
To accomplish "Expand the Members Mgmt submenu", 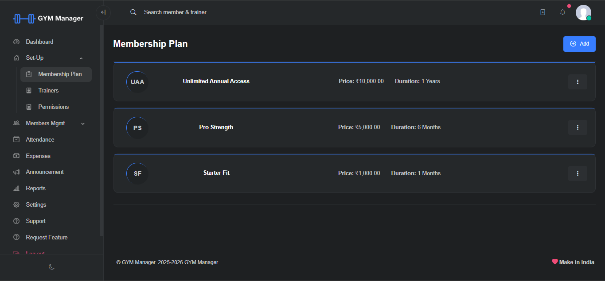I will [82, 123].
